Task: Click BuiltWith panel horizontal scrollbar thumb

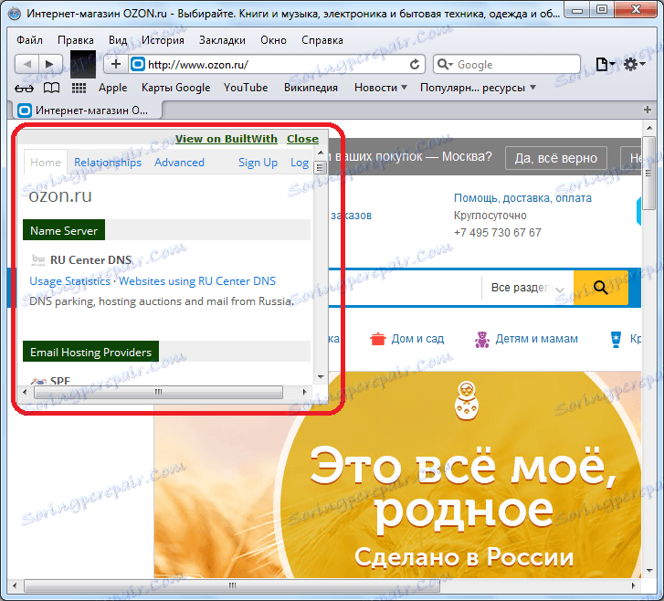Action: [158, 392]
